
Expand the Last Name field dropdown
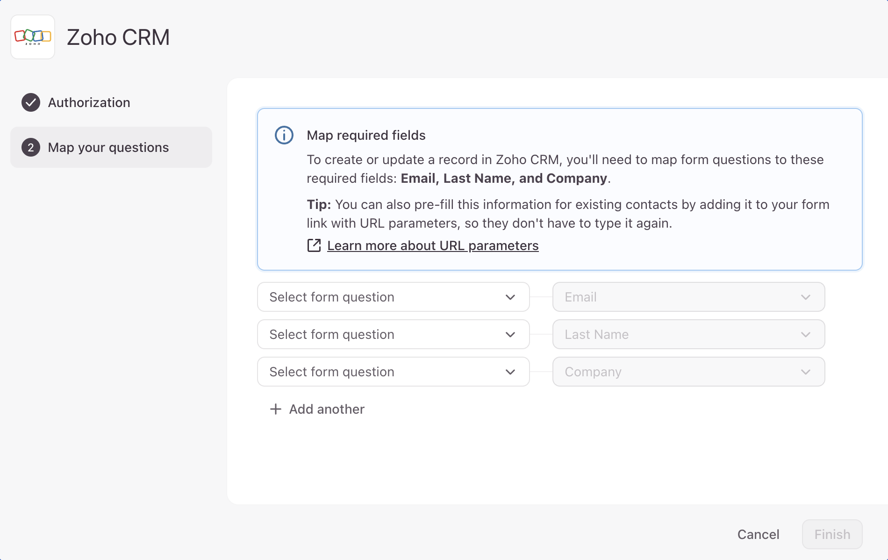click(x=689, y=334)
